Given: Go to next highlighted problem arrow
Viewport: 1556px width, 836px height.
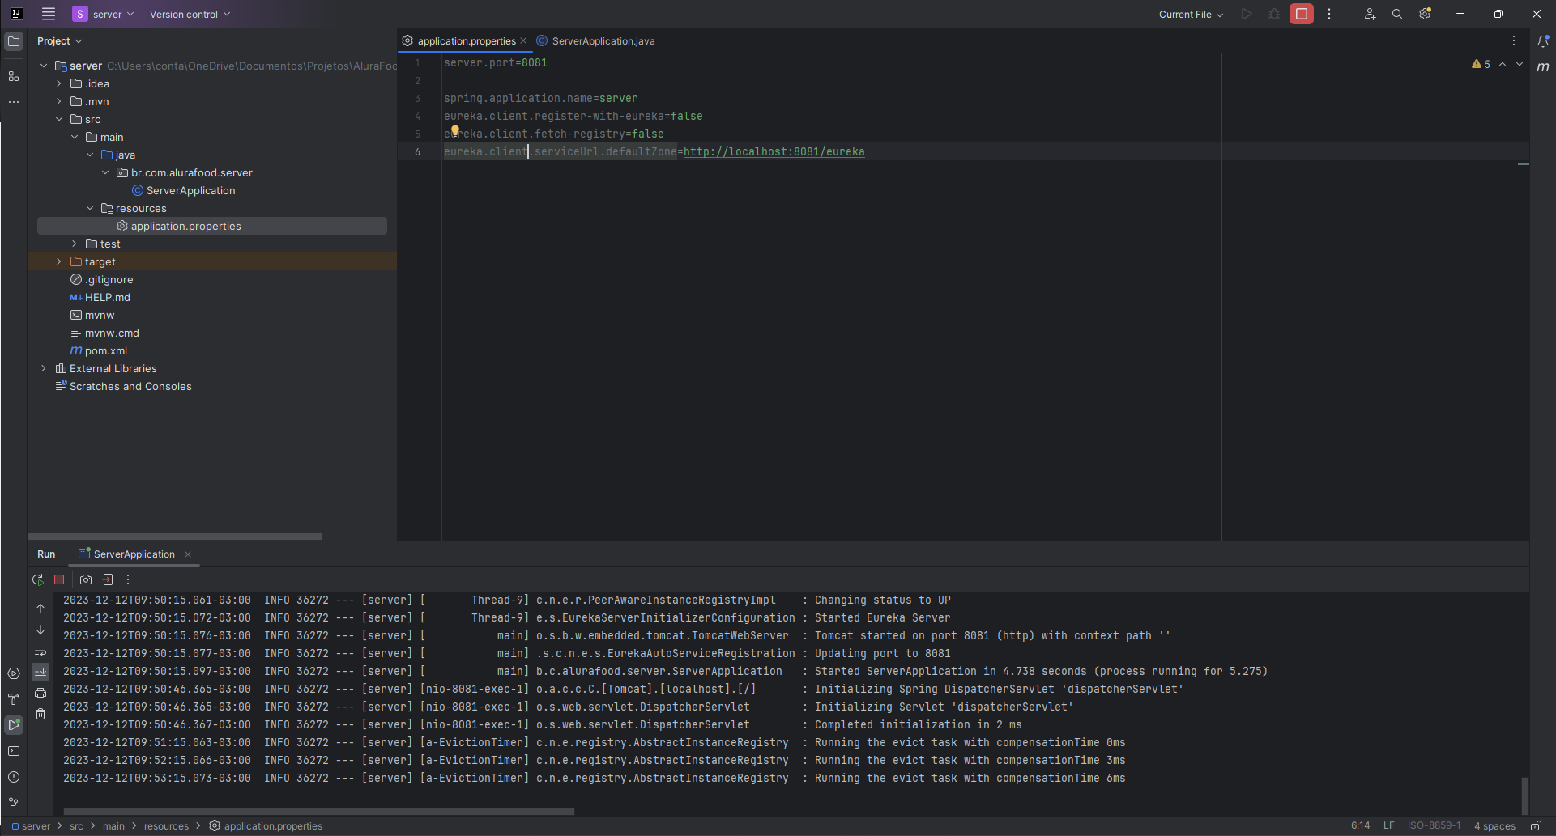Looking at the screenshot, I should click(1520, 64).
